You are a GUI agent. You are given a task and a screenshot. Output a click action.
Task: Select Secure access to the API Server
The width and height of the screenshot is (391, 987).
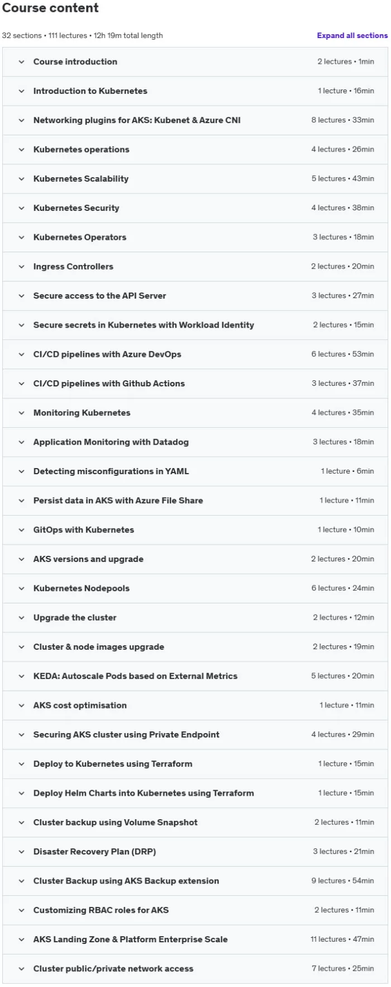[99, 296]
